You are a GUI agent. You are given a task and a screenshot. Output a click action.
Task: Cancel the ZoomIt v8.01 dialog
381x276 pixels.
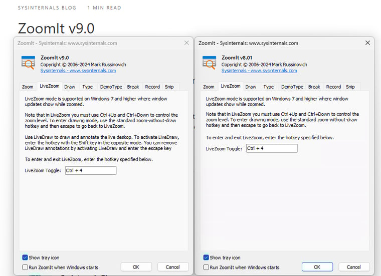click(x=354, y=267)
